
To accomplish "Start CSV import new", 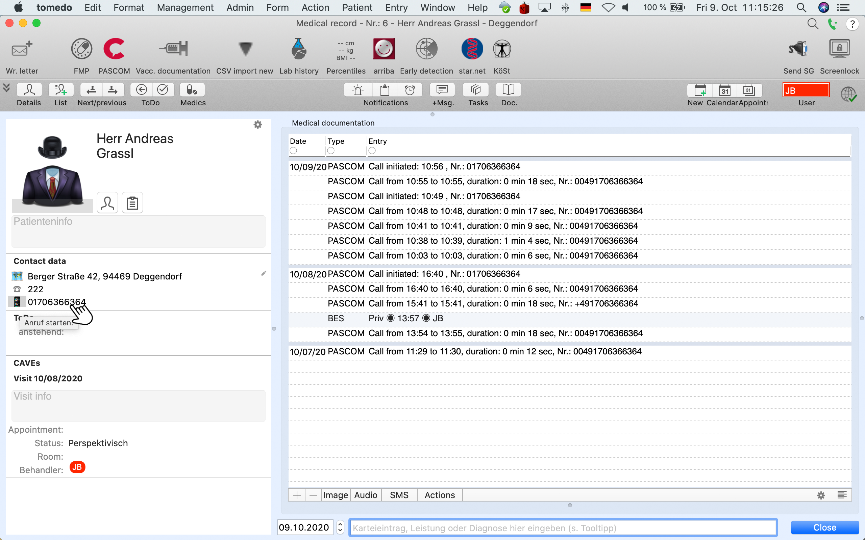I will 245,49.
